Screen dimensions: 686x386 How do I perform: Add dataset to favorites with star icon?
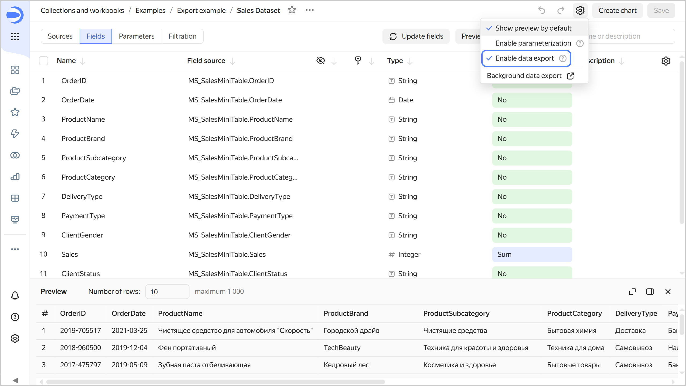point(292,10)
